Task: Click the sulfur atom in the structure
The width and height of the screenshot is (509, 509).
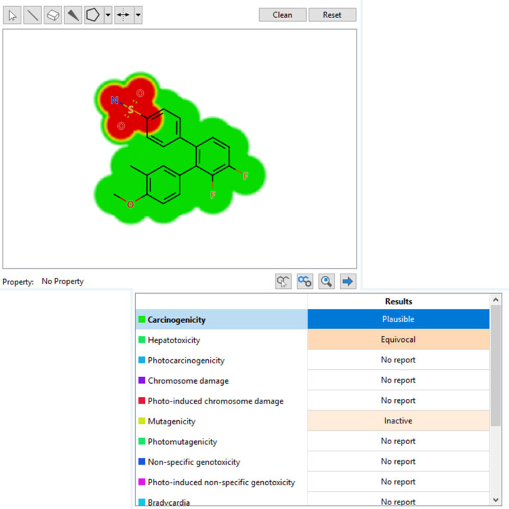Action: click(131, 109)
